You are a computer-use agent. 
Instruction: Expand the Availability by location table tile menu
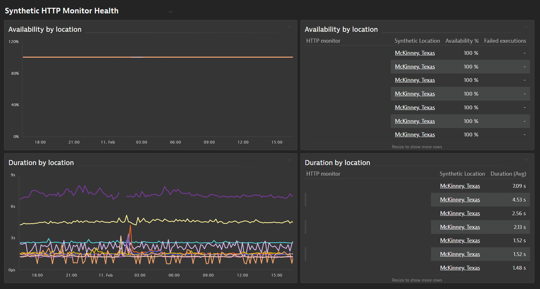[526, 27]
